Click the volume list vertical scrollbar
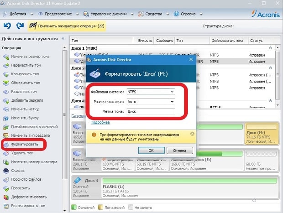 pos(278,75)
